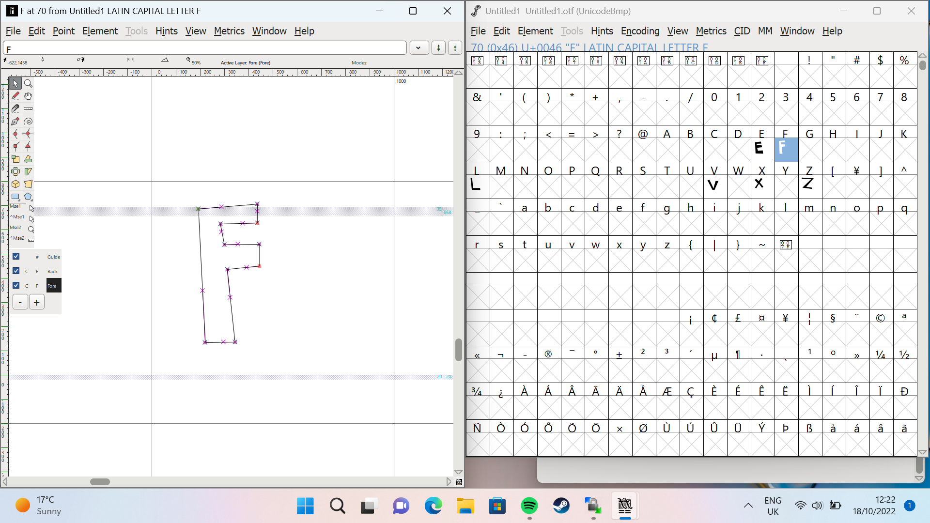Select the Corner point tool
This screenshot has width=930, height=523.
(x=15, y=146)
